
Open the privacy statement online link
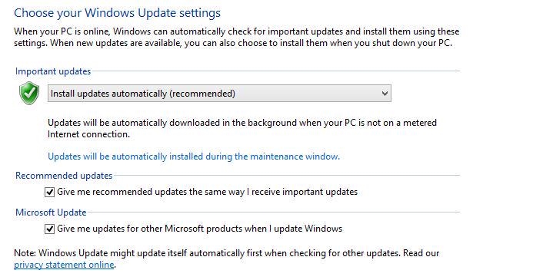tap(64, 265)
